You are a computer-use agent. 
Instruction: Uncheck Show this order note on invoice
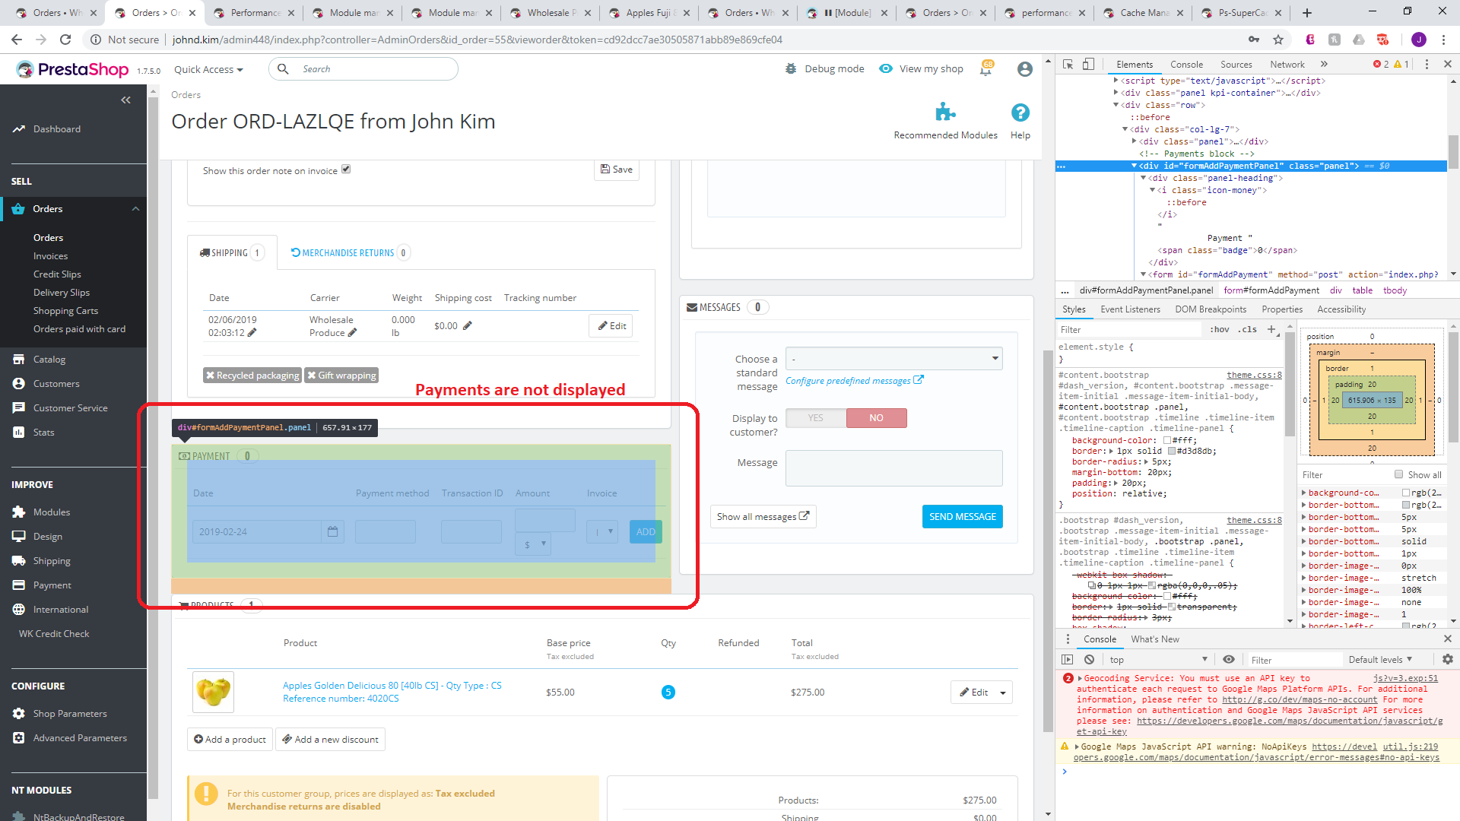pos(346,170)
